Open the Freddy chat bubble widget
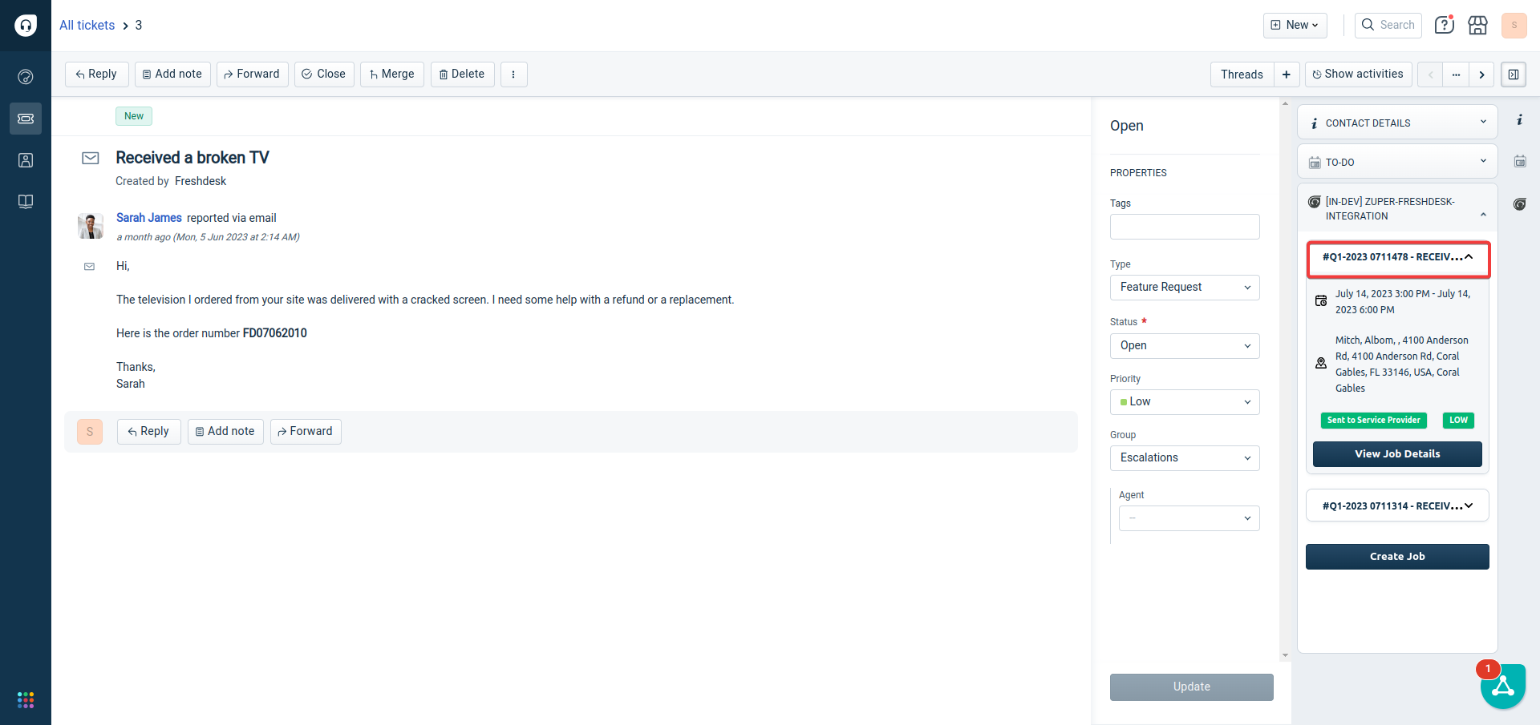 [1502, 687]
